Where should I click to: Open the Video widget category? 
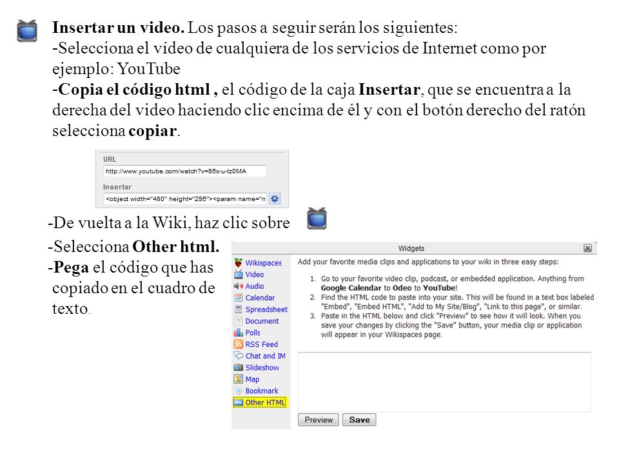click(255, 275)
